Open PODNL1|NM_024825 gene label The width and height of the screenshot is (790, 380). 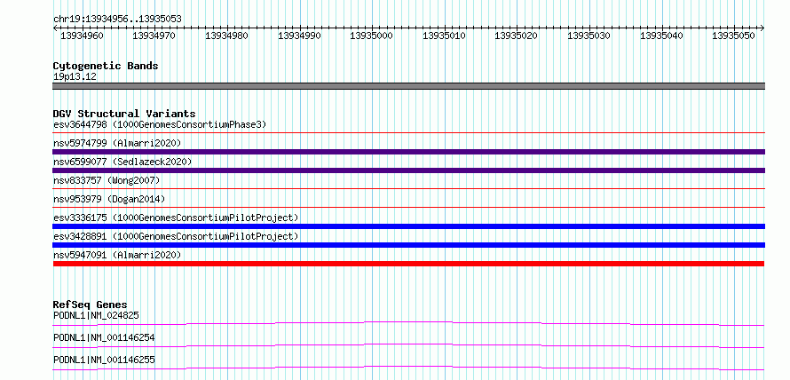(x=96, y=316)
